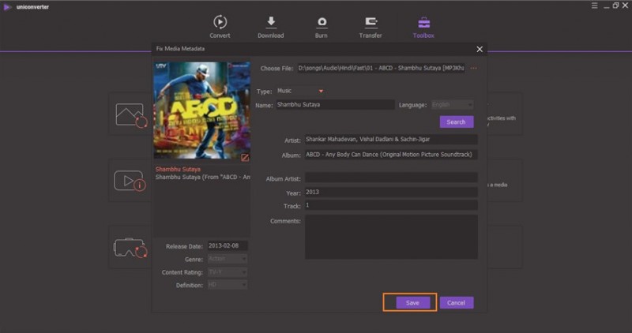Open the Genre dropdown
The height and width of the screenshot is (333, 632).
(228, 259)
